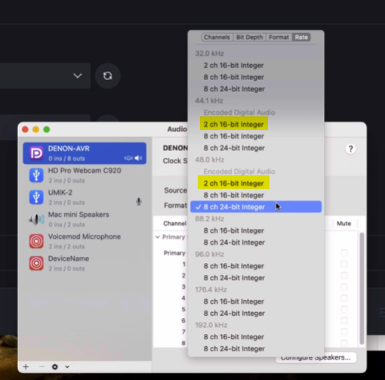Image resolution: width=385 pixels, height=380 pixels.
Task: Select the Mac mini Speakers device name
Action: [79, 215]
